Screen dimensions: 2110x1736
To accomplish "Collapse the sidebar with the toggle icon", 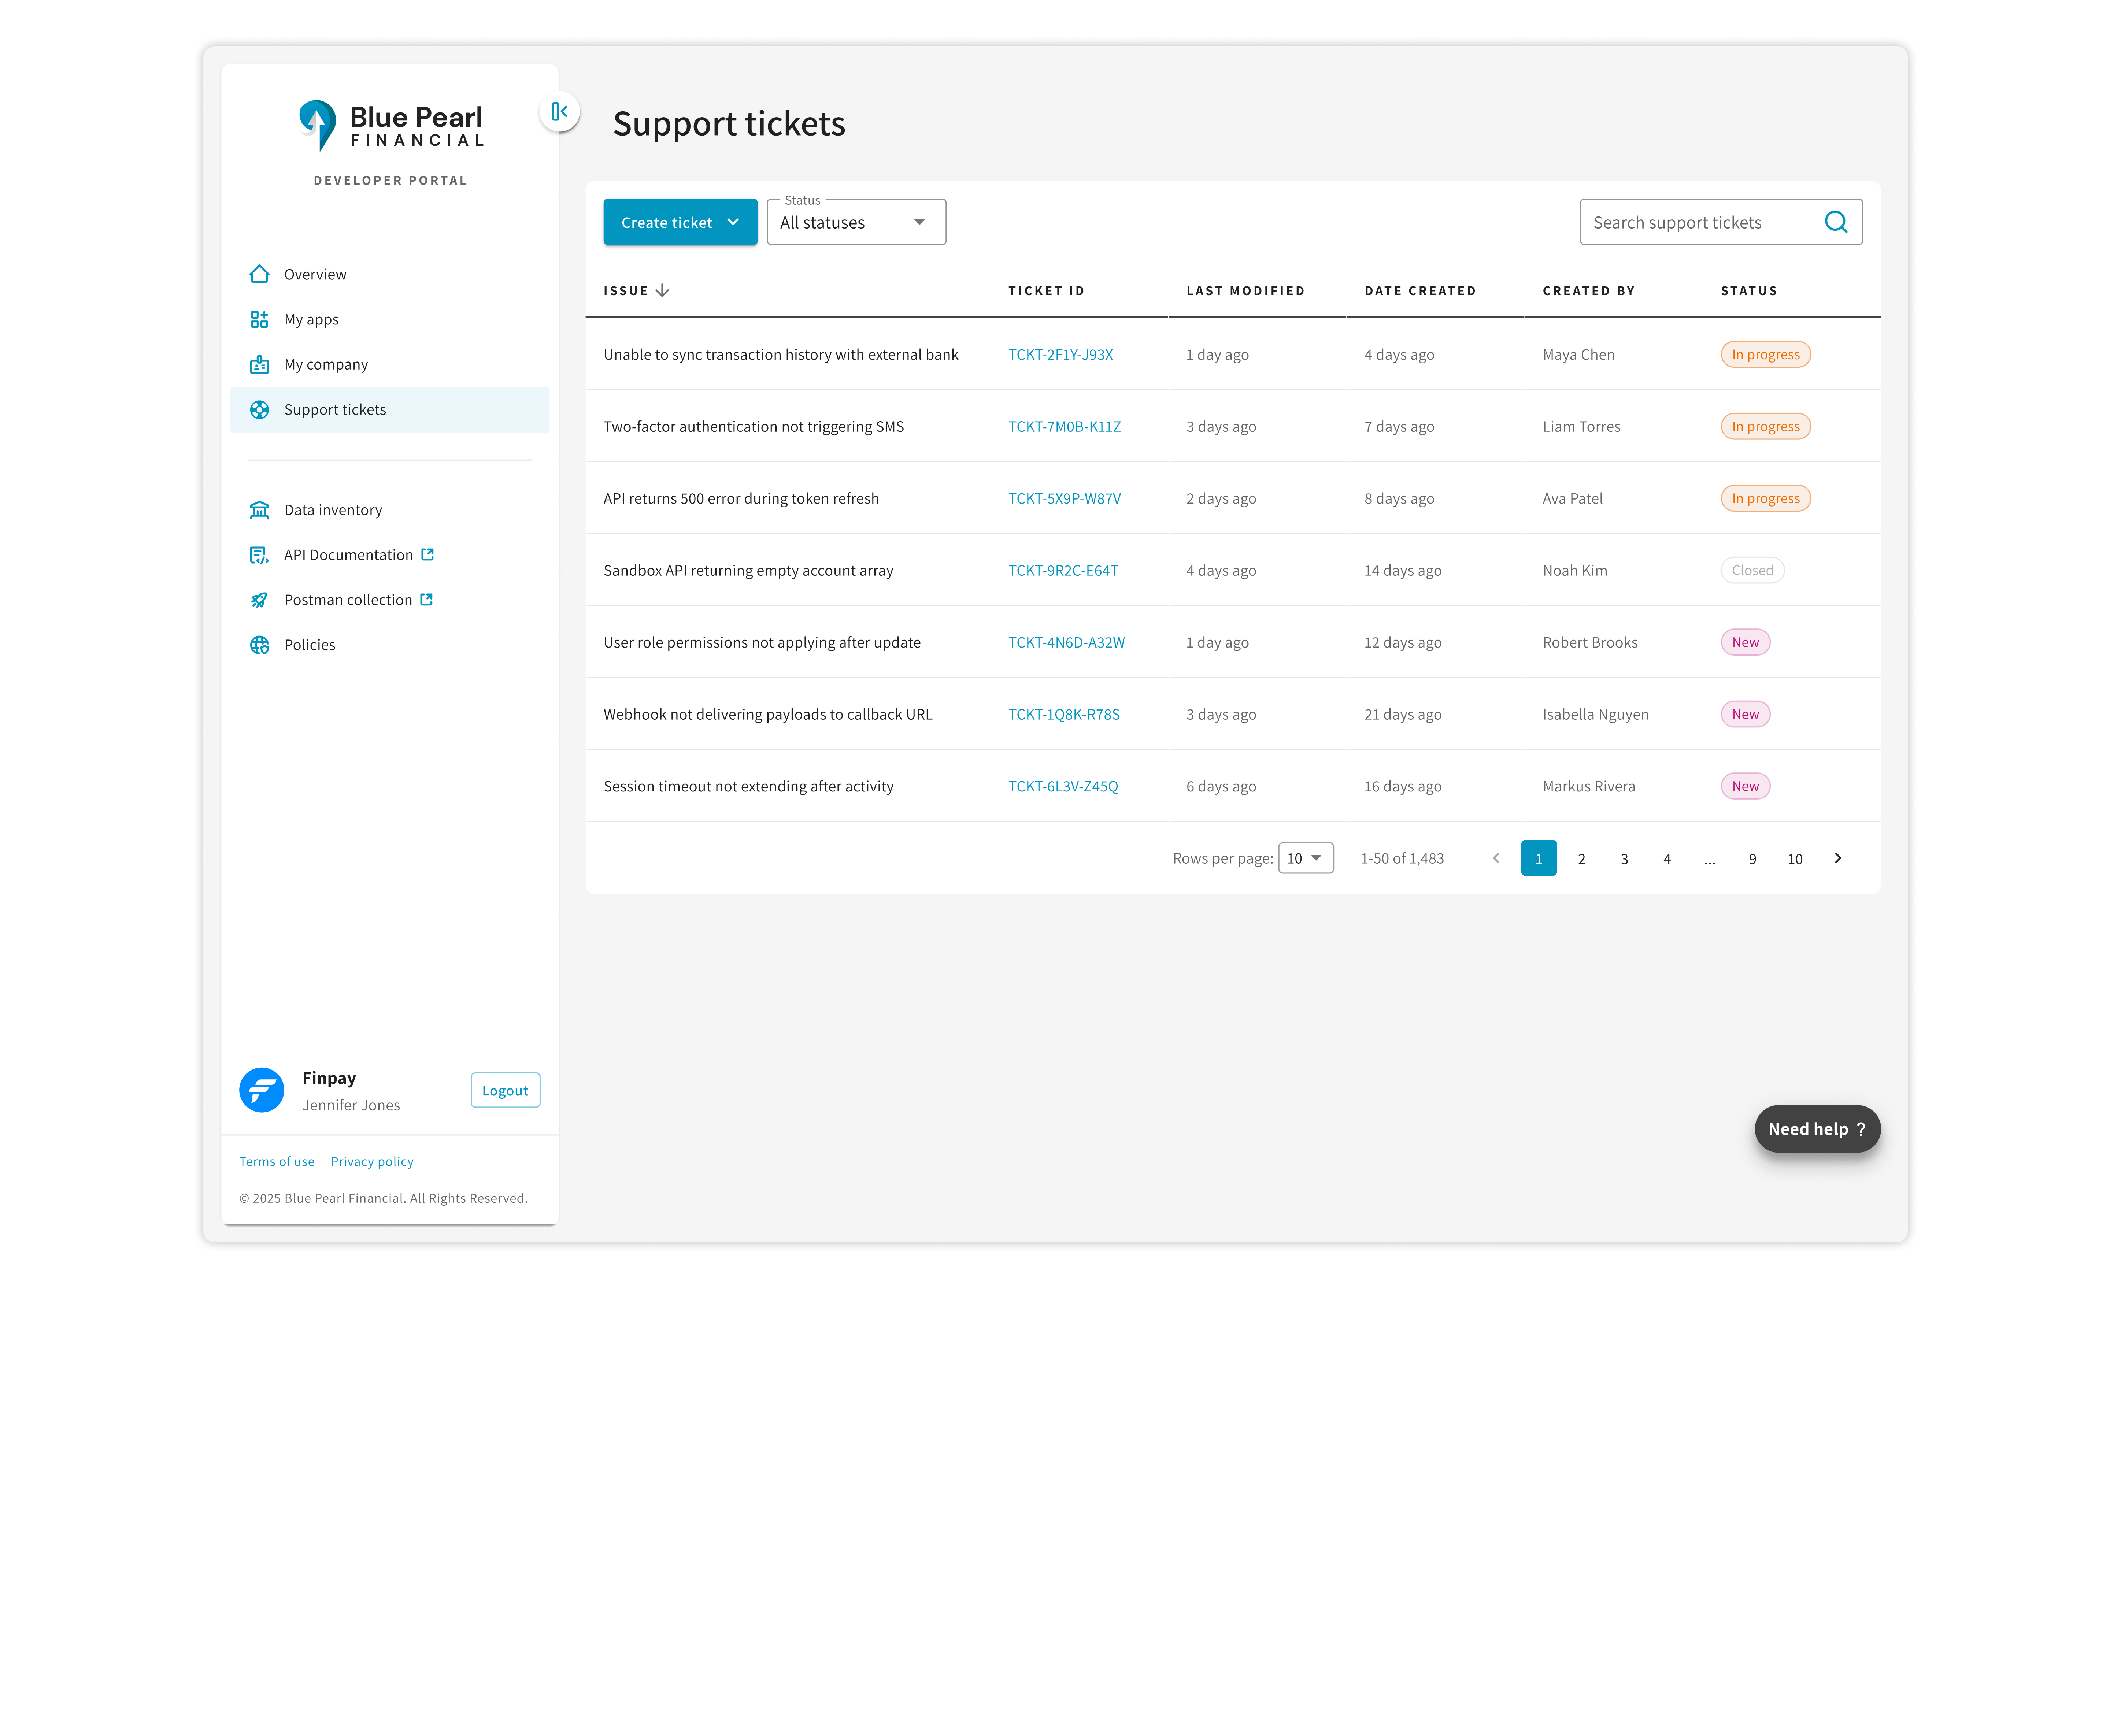I will pos(559,111).
